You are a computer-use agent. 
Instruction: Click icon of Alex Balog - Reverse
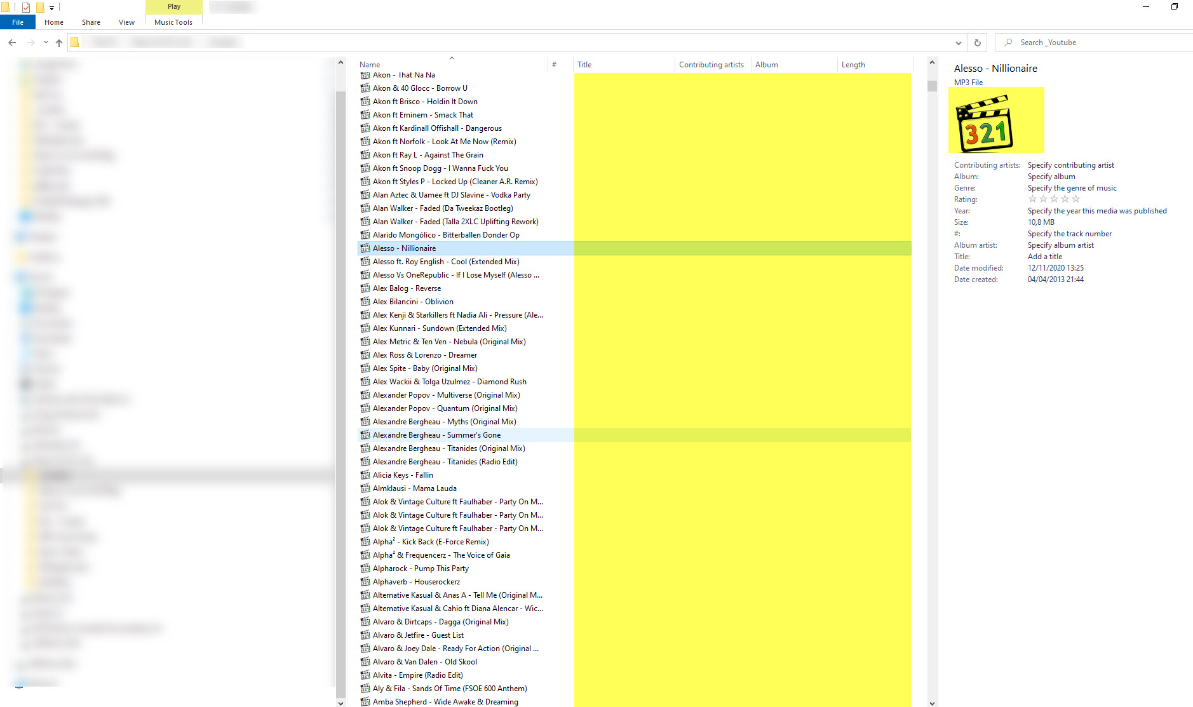(365, 288)
